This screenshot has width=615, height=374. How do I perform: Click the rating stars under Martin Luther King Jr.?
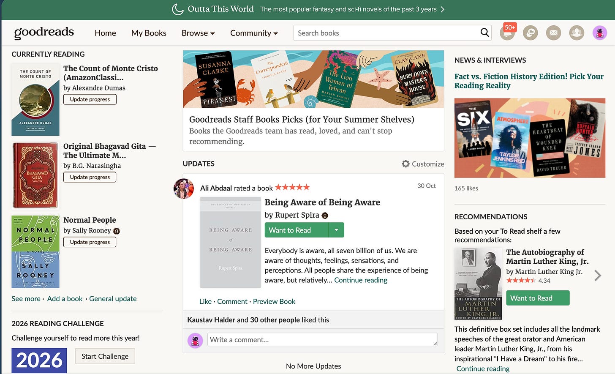(521, 281)
